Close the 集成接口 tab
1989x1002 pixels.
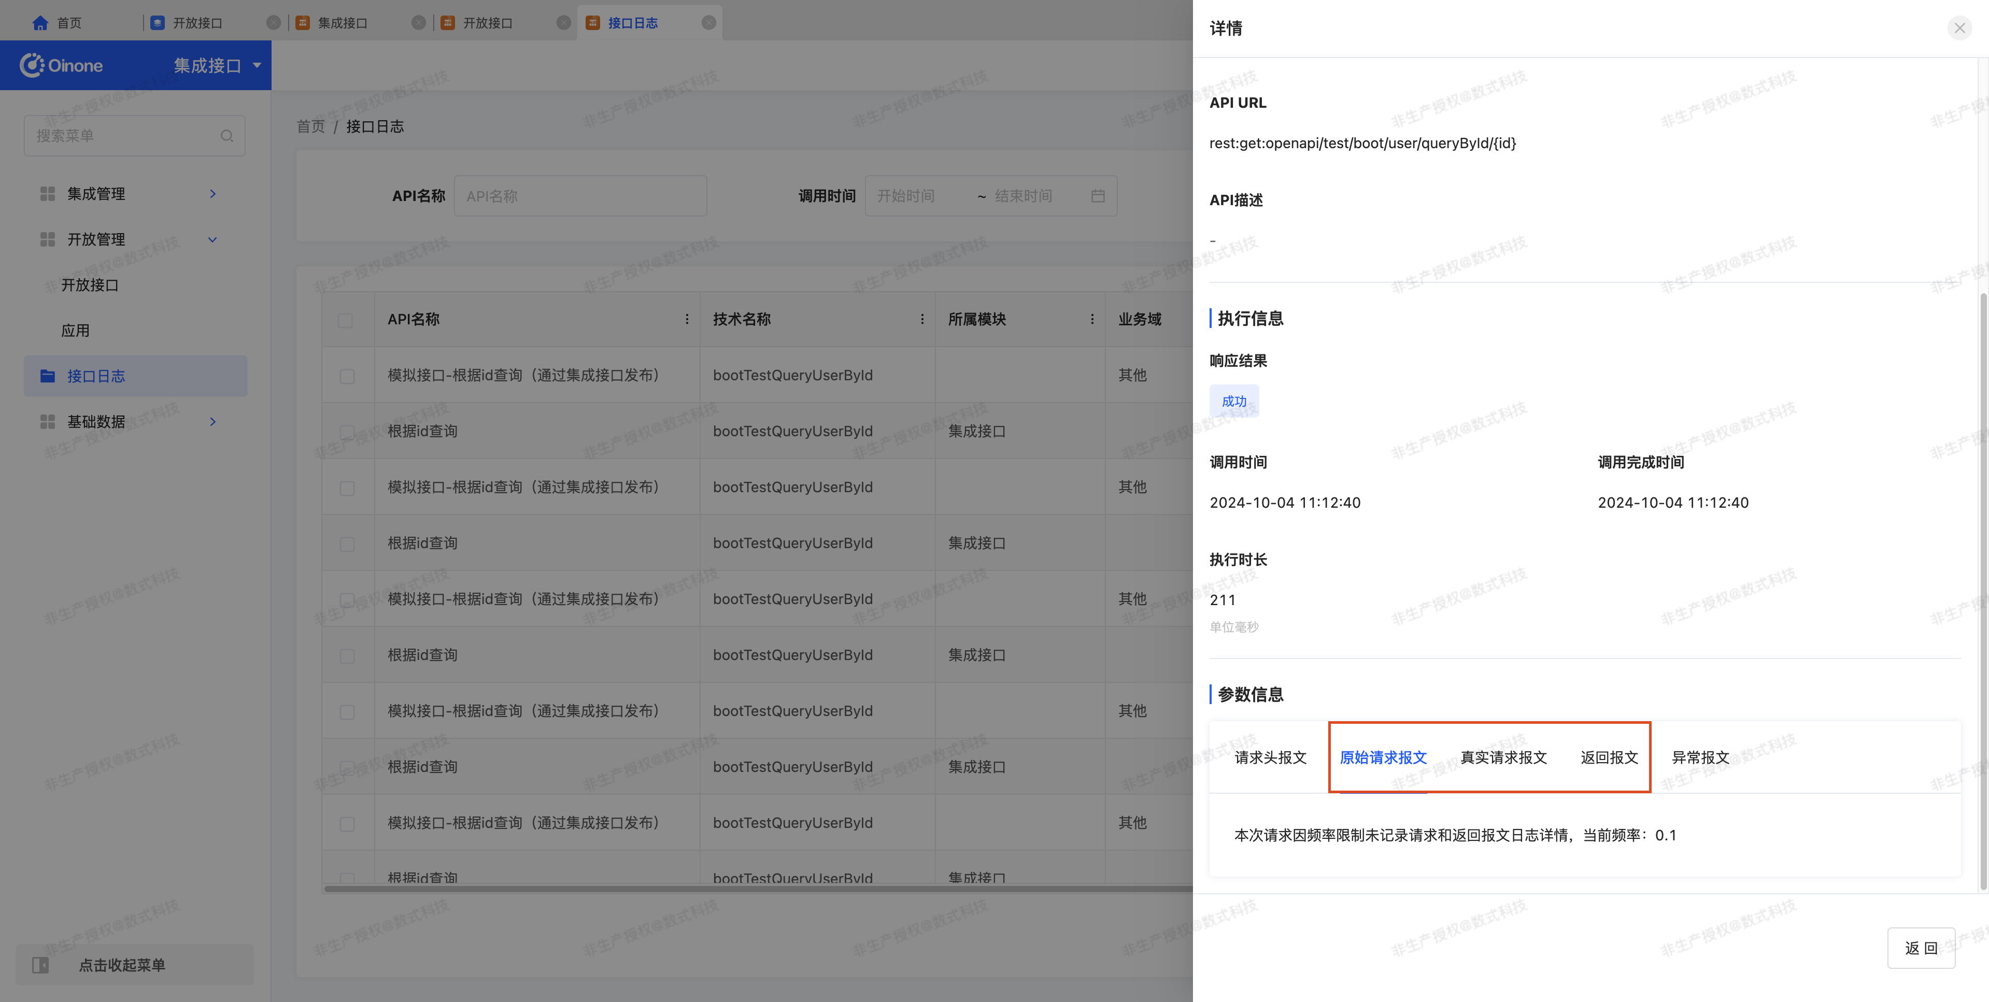tap(419, 23)
